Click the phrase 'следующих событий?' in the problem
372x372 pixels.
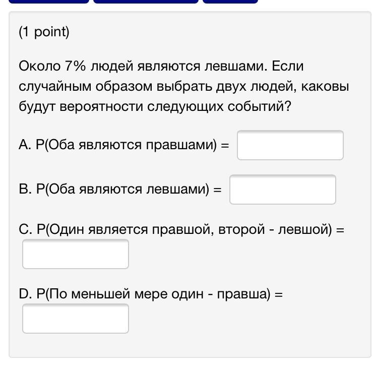(x=219, y=107)
